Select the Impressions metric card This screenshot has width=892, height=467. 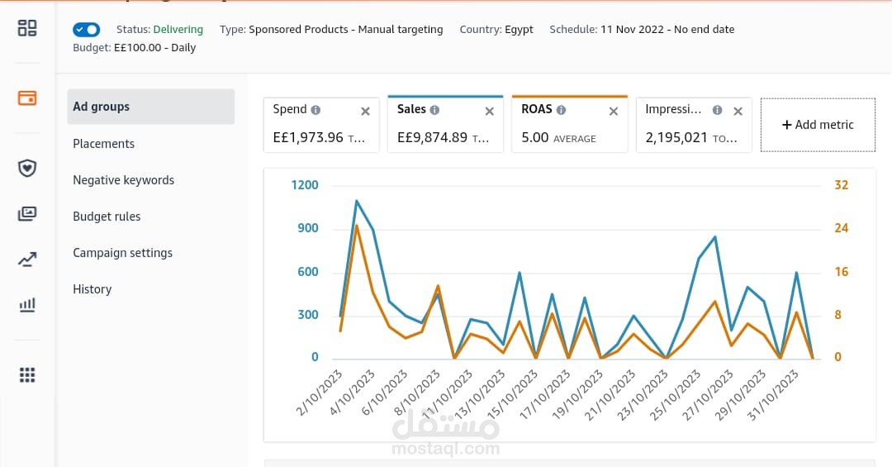coord(694,126)
